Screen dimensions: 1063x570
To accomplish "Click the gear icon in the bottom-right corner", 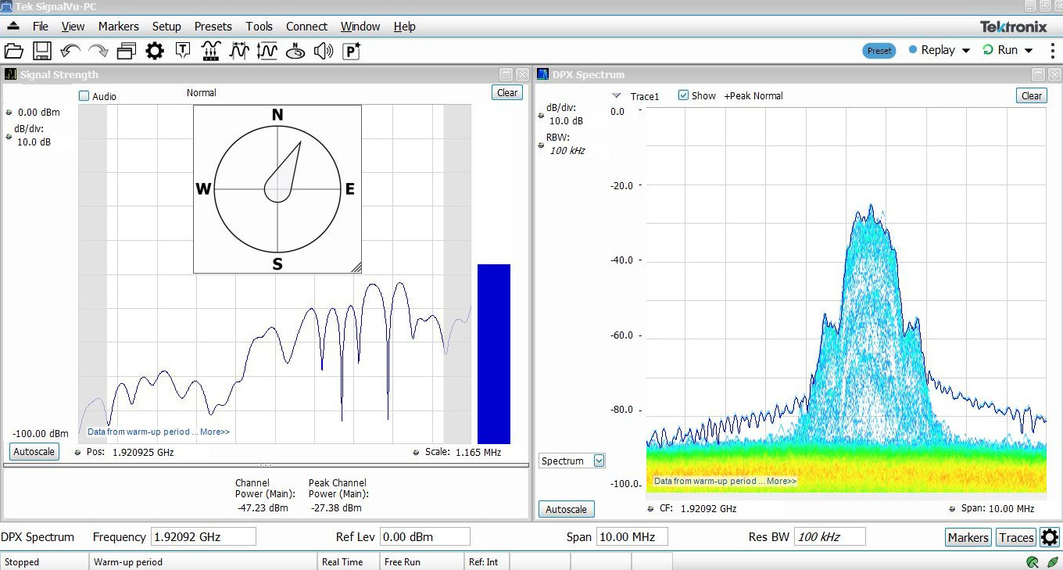I will click(1050, 537).
